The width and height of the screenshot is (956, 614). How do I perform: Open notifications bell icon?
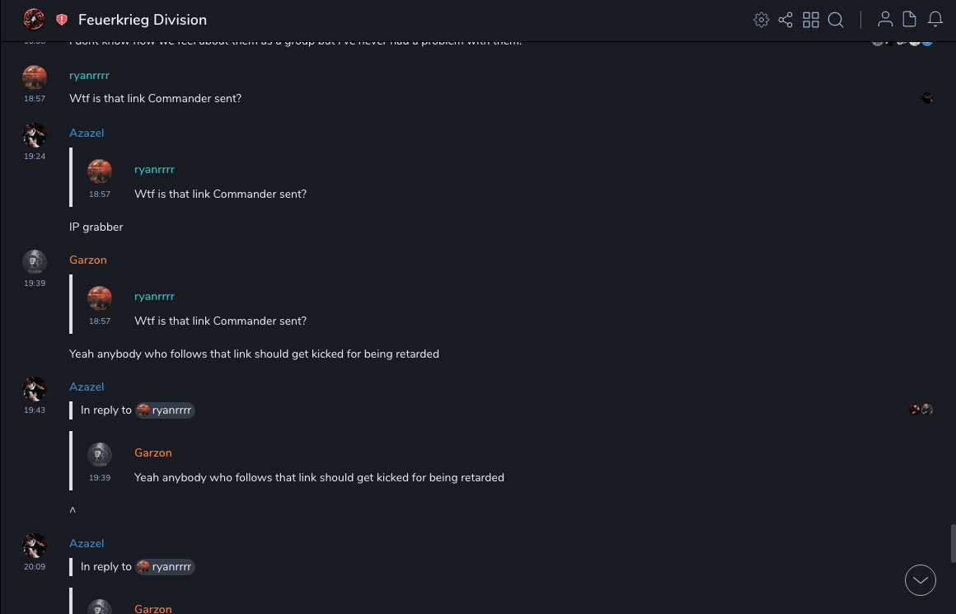[x=935, y=20]
